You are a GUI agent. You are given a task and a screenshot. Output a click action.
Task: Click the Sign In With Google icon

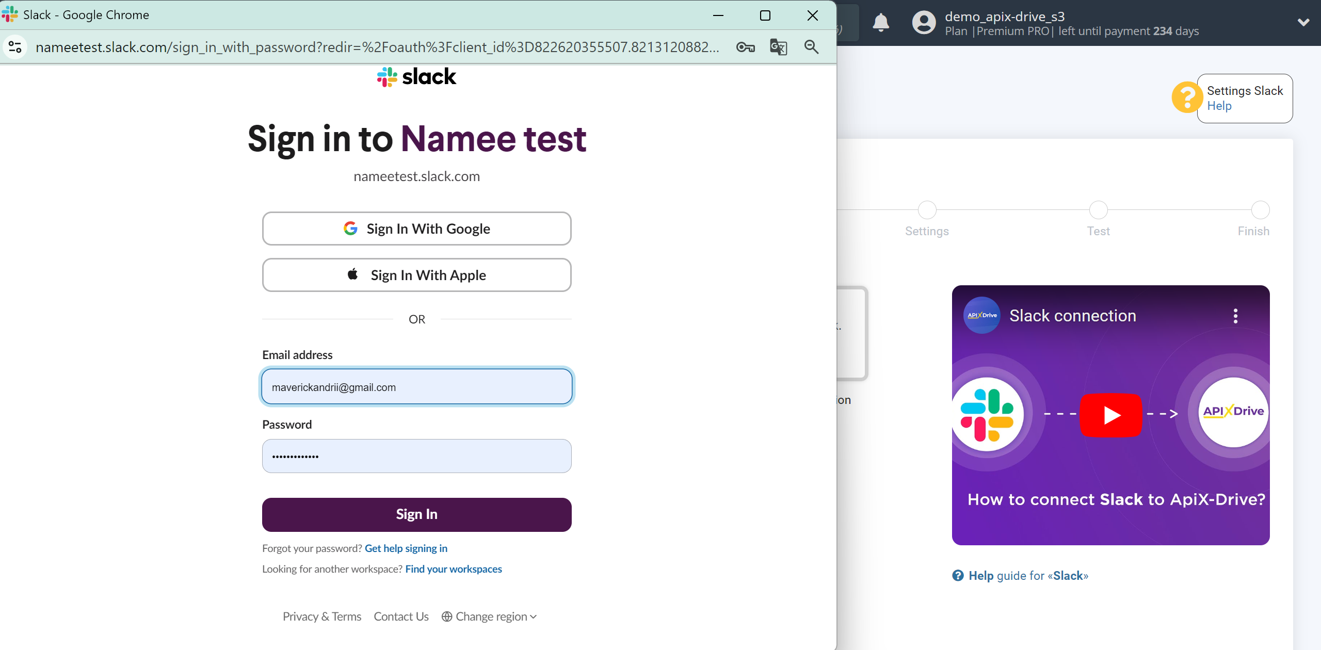351,228
